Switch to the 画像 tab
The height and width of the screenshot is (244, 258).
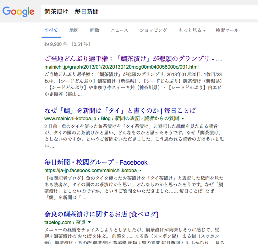click(x=94, y=30)
